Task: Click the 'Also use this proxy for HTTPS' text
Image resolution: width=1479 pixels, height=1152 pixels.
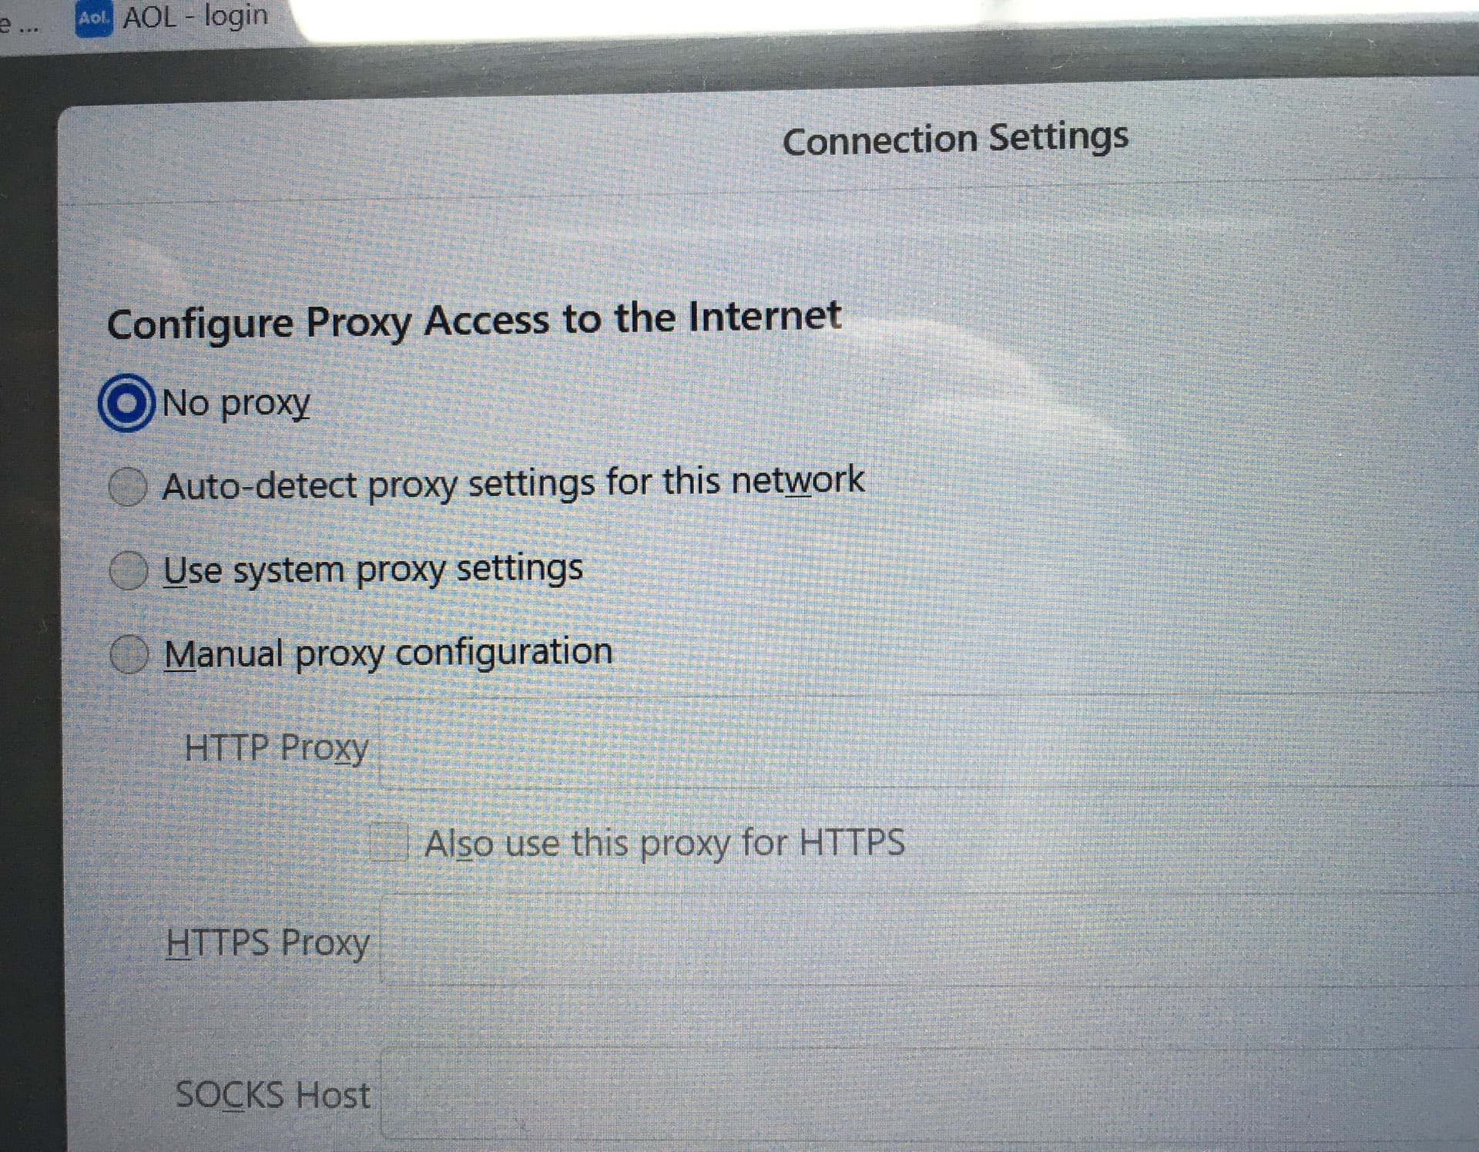Action: tap(665, 843)
